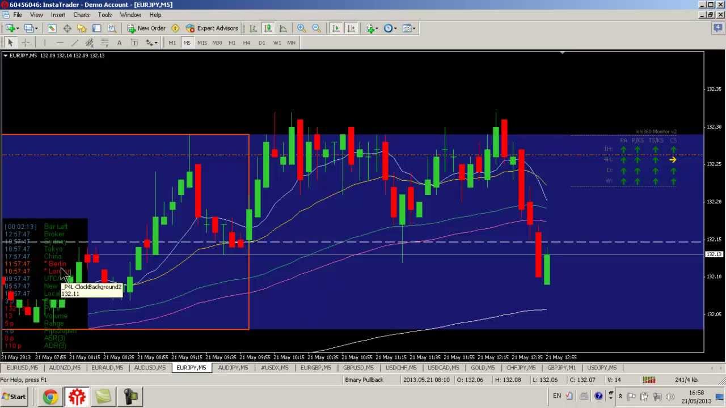Select the Cursor arrow tool
Image resolution: width=726 pixels, height=408 pixels.
click(10, 42)
